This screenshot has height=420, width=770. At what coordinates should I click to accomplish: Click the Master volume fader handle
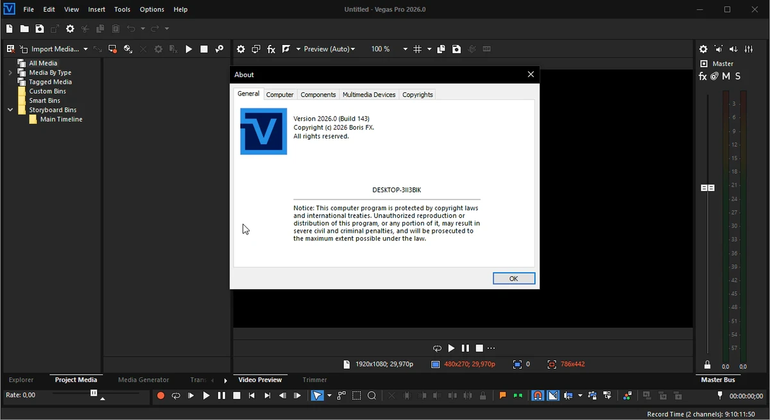coord(708,188)
